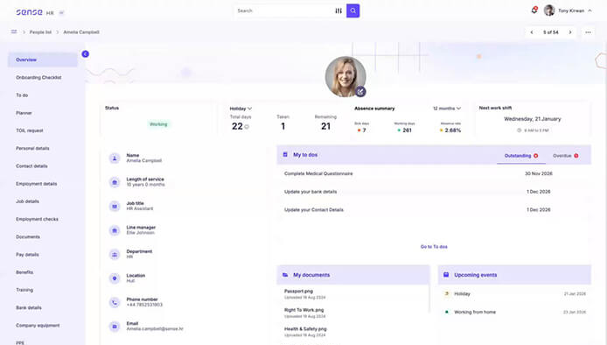This screenshot has width=607, height=345.
Task: Click the Email envelope icon
Action: [115, 327]
